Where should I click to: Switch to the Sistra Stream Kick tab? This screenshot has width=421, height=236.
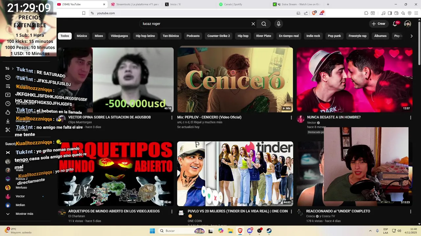coord(297,4)
